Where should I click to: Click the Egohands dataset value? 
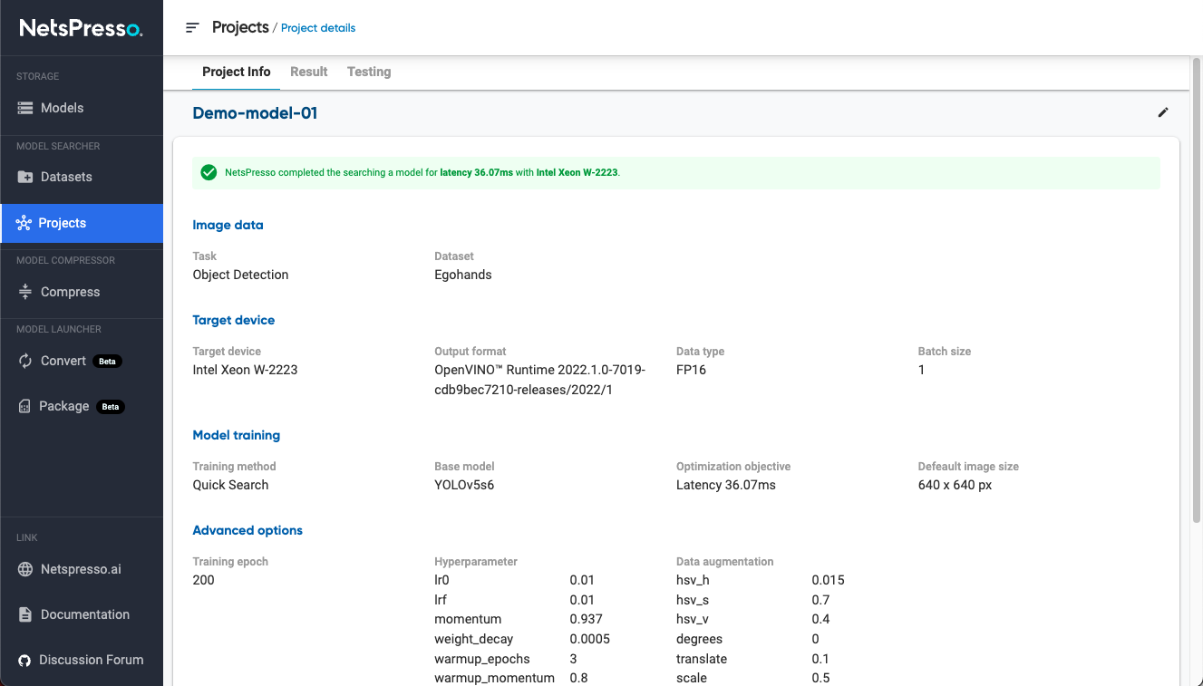[463, 275]
